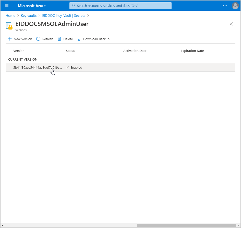The image size is (241, 228).
Task: Close the Versions blade with X
Action: coord(231,24)
